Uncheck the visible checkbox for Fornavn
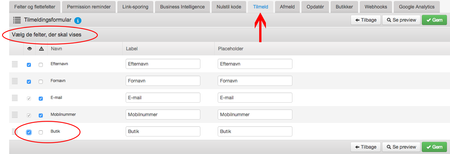Image resolution: width=450 pixels, height=154 pixels. coord(29,82)
